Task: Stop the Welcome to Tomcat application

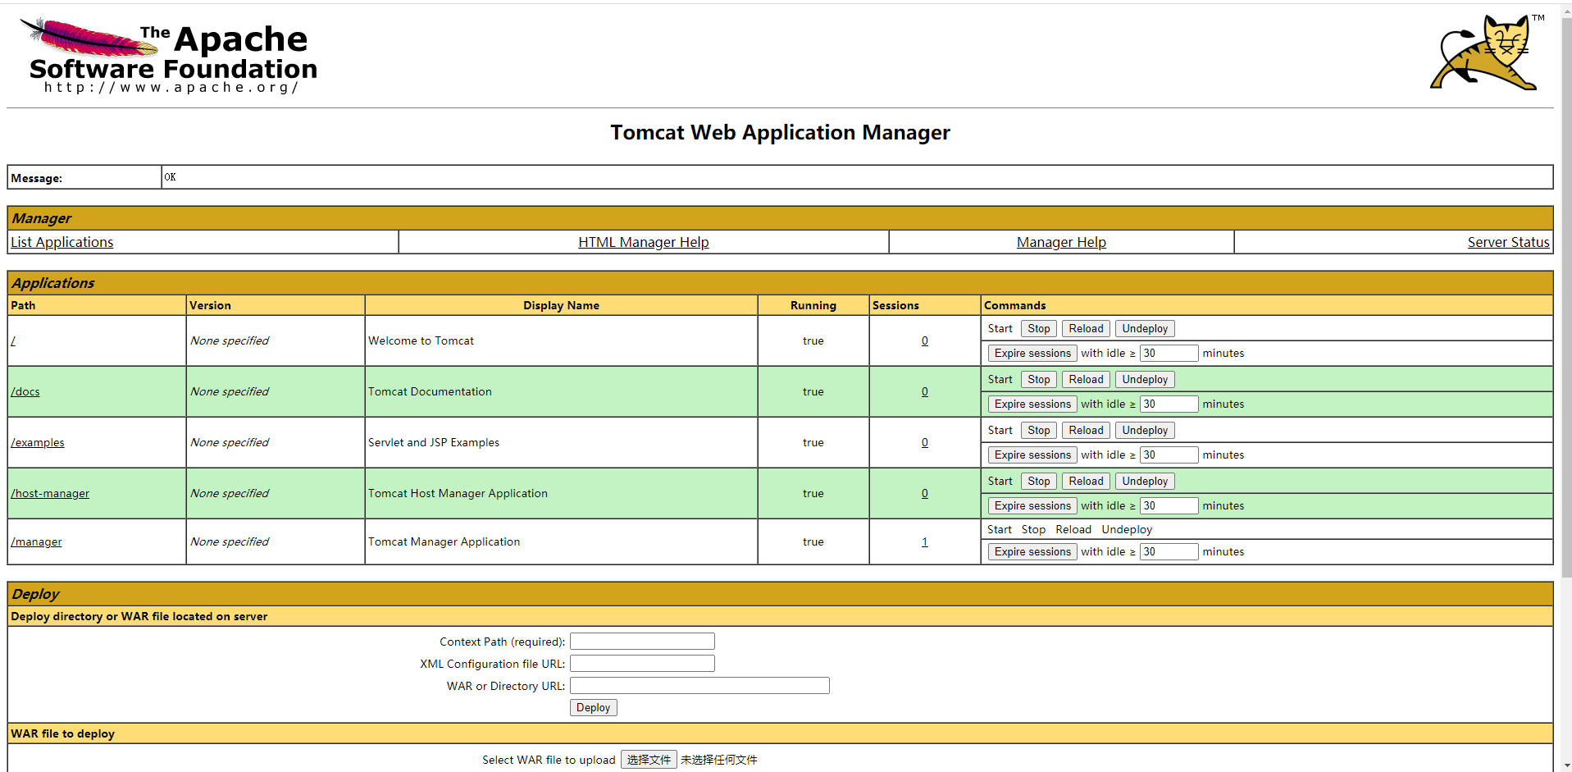Action: tap(1039, 328)
